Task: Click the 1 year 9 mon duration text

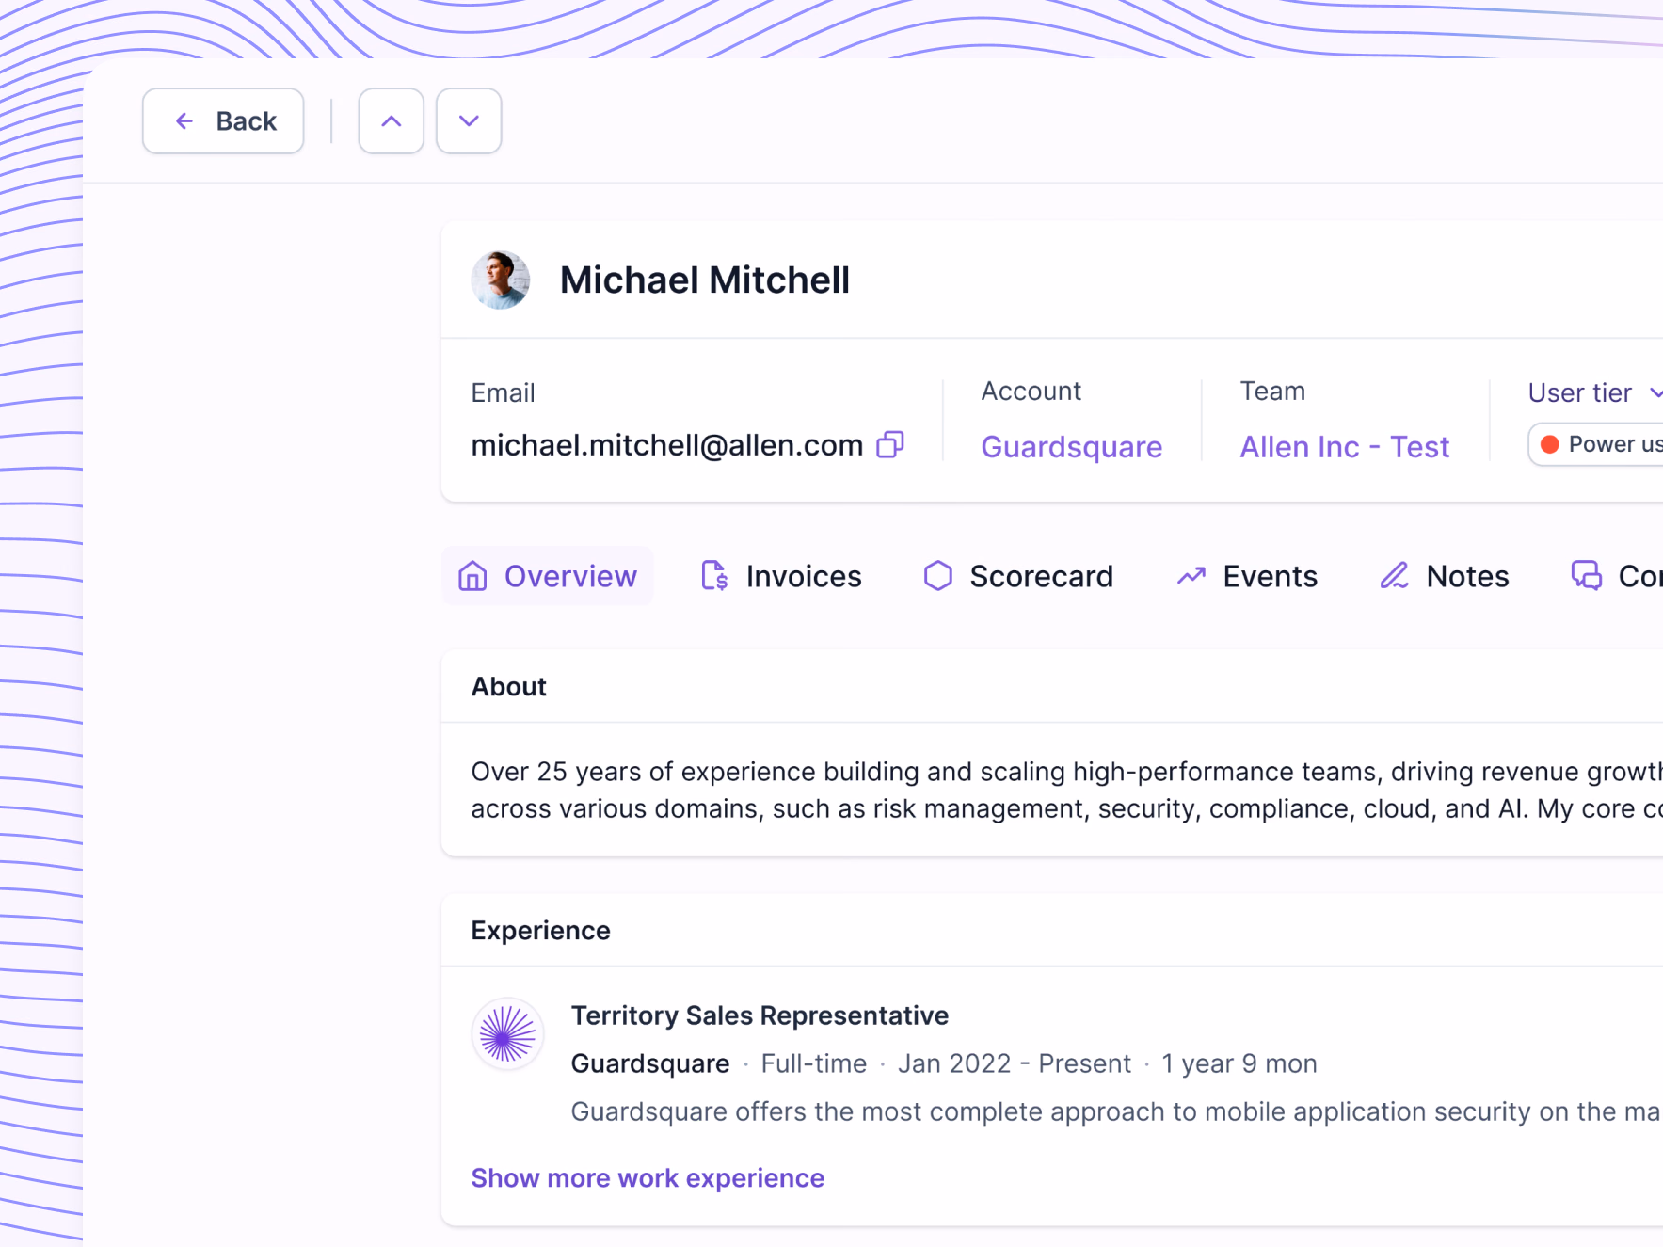Action: click(1239, 1063)
